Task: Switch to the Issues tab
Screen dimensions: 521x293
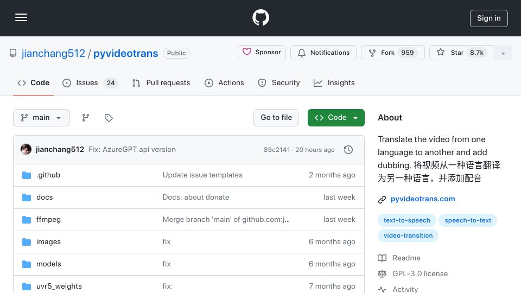Action: click(90, 82)
